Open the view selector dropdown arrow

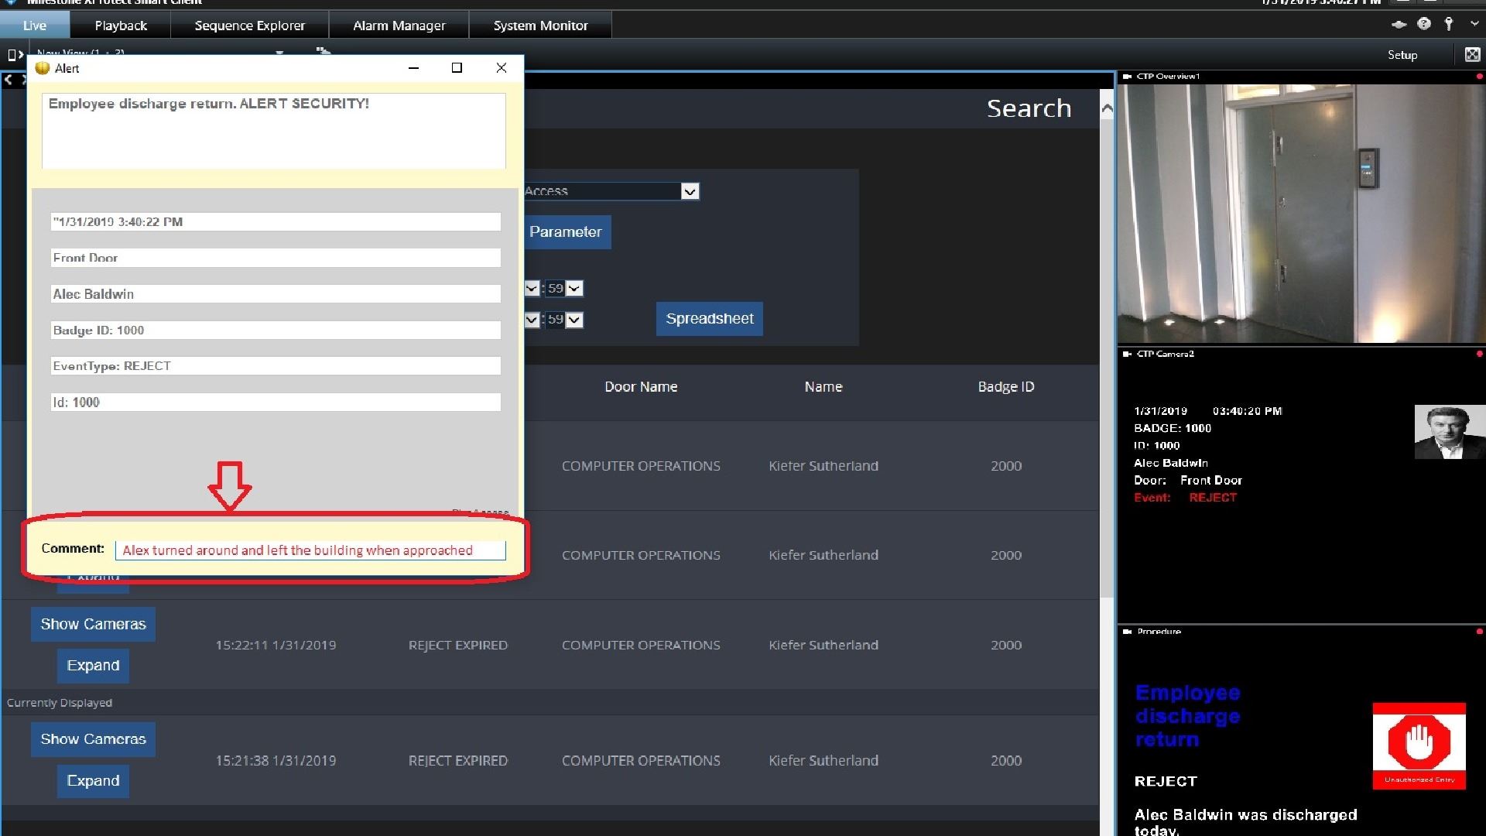coord(279,53)
